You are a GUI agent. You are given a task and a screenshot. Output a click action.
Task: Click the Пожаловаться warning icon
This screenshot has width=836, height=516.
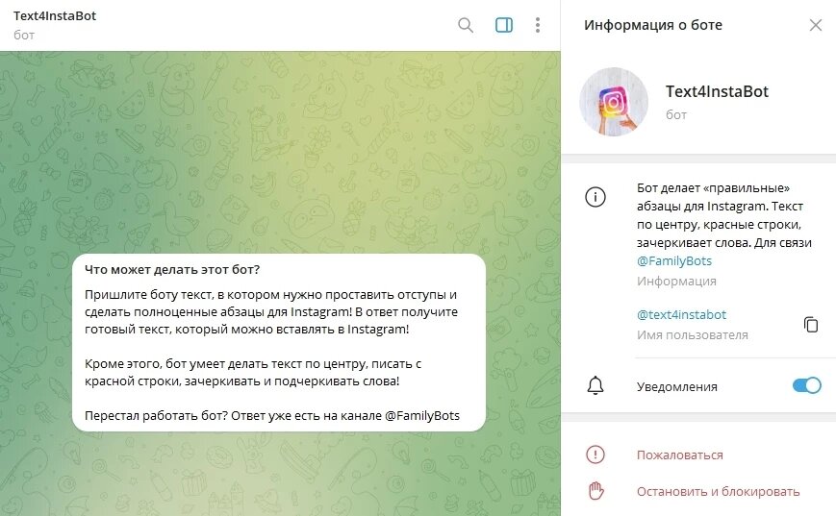coord(595,455)
